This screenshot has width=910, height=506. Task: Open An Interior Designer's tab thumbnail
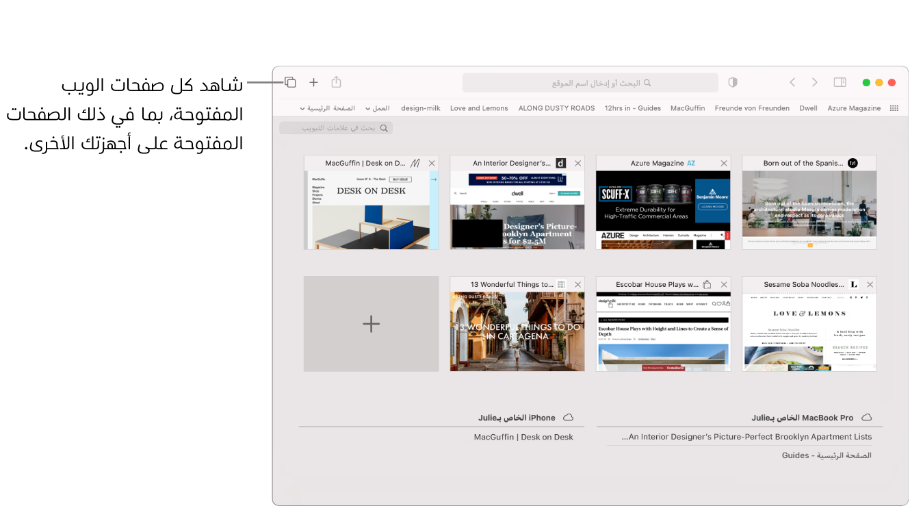point(517,210)
